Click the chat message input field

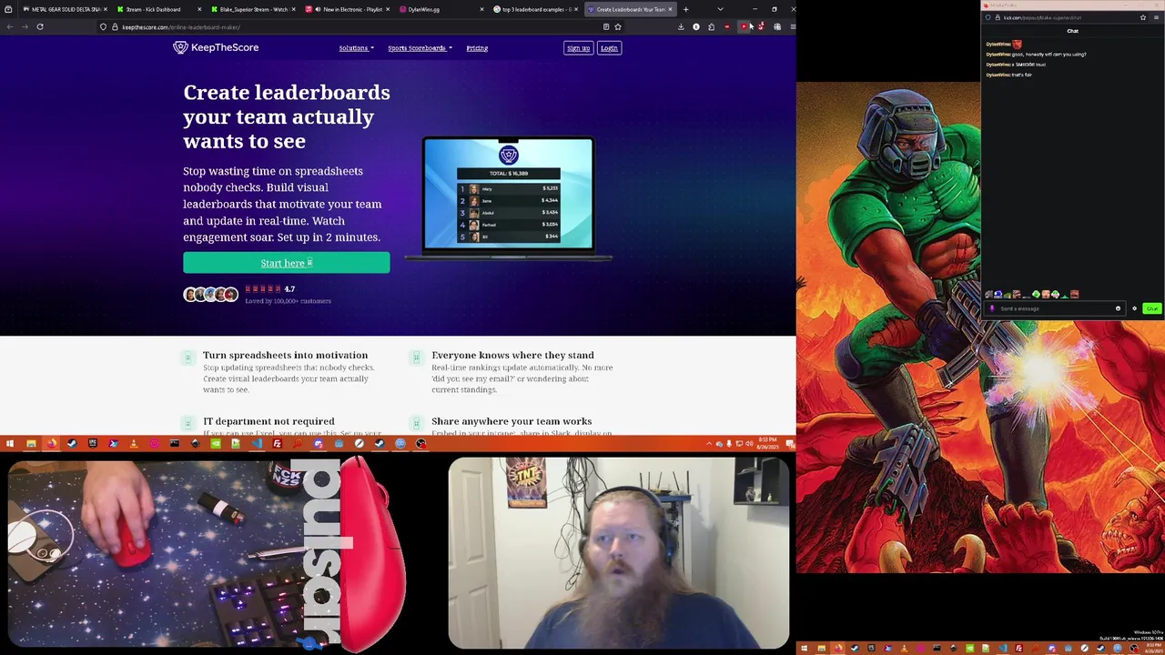click(x=1056, y=308)
